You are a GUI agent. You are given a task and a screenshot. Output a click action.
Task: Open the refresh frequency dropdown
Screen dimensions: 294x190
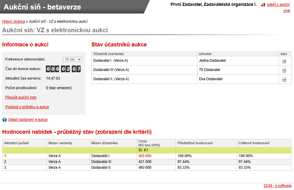tap(73, 59)
